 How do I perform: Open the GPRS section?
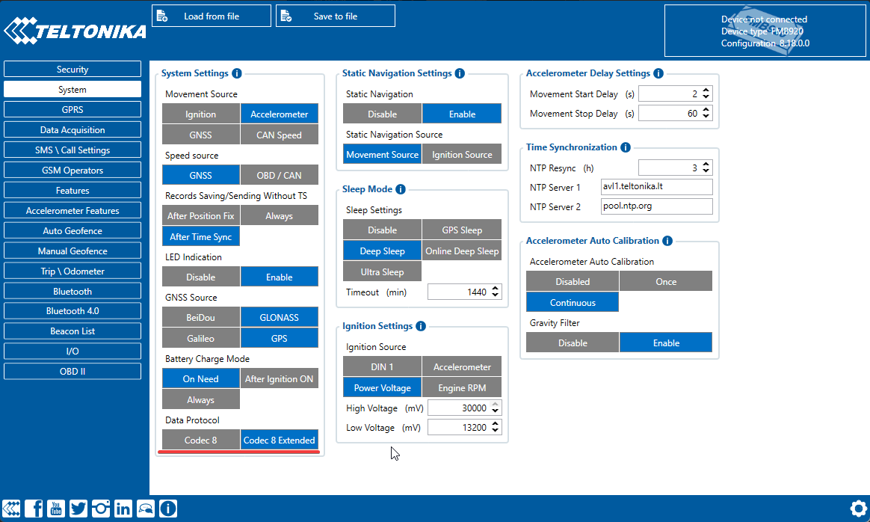pyautogui.click(x=72, y=109)
